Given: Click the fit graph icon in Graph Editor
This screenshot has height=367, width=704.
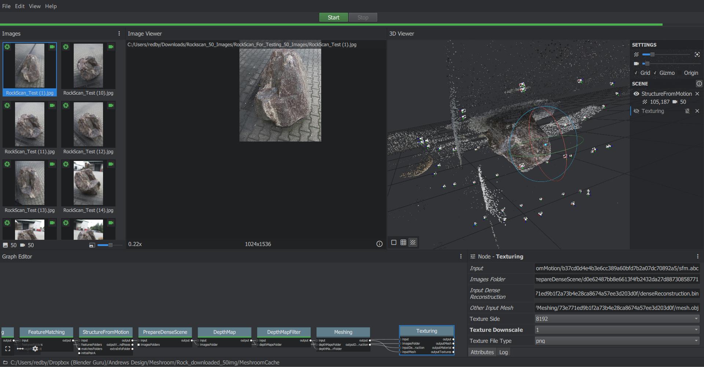Looking at the screenshot, I should click(8, 349).
